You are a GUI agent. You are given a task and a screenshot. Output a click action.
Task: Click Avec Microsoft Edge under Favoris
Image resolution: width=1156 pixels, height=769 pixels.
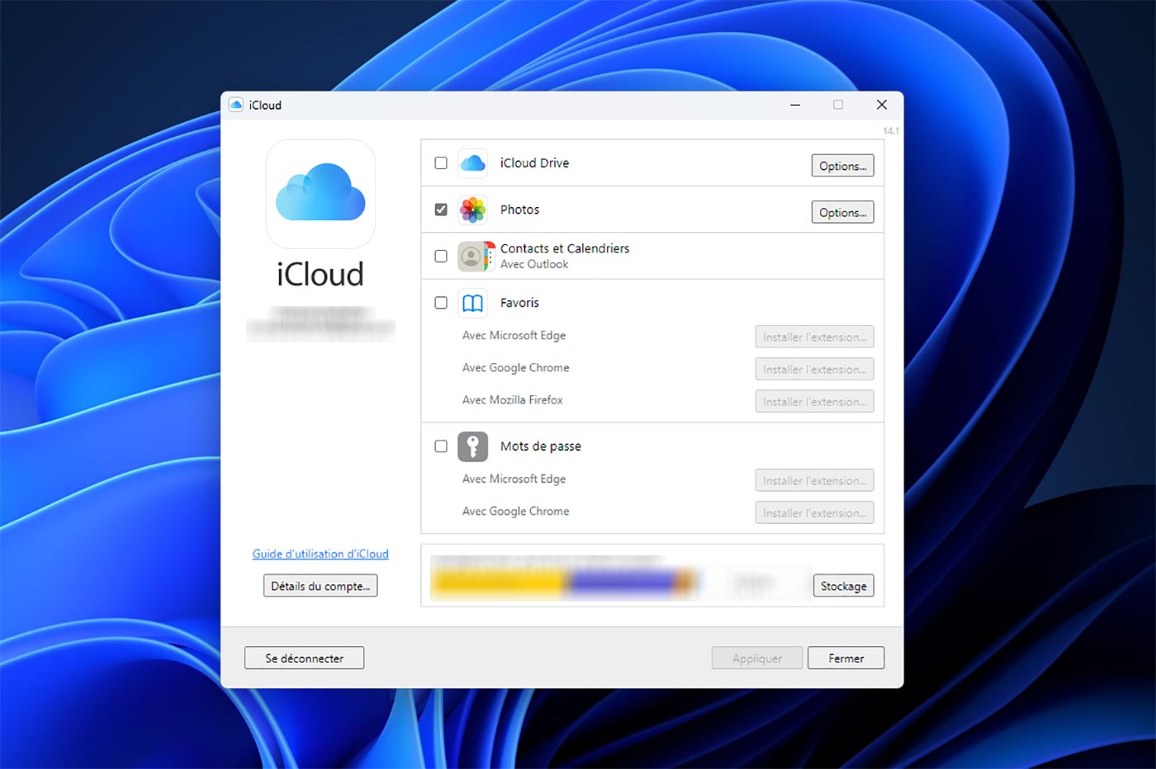pos(514,336)
